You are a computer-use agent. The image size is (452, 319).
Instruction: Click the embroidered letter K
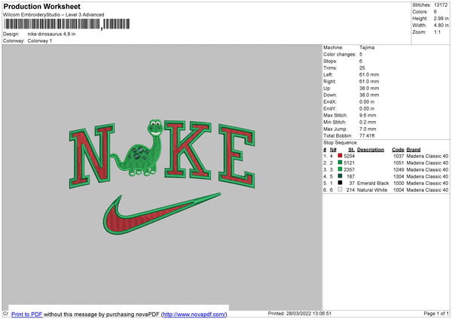pos(188,150)
